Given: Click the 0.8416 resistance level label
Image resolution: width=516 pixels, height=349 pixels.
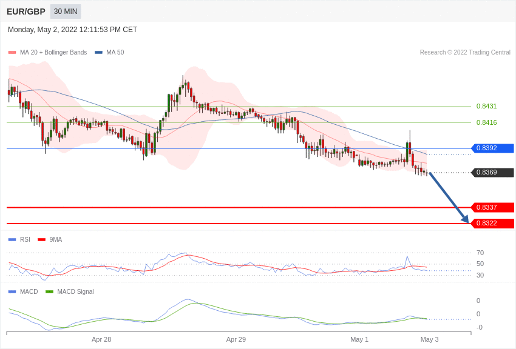Looking at the screenshot, I should [486, 122].
